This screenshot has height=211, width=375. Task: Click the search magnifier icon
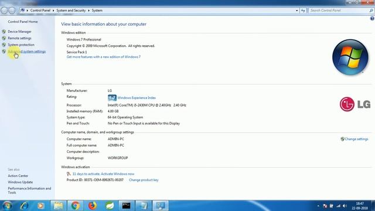pos(371,11)
